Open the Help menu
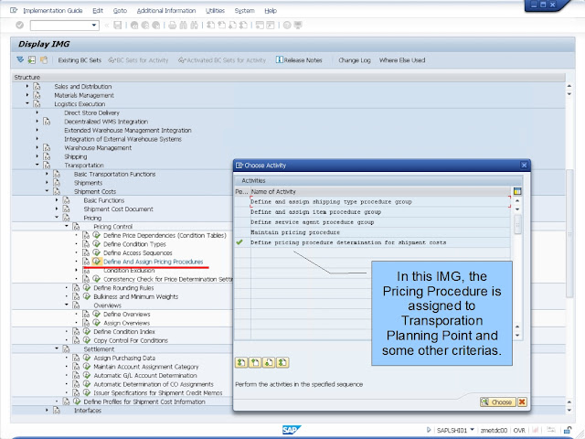Viewport: 585px width, 439px height. click(271, 11)
